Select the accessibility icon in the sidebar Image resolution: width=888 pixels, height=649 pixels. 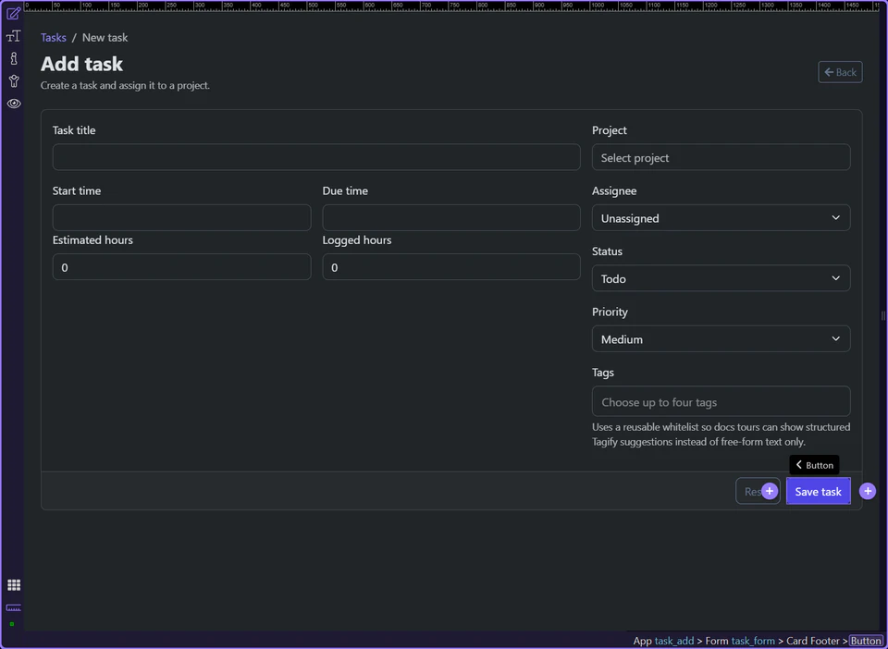coord(13,80)
